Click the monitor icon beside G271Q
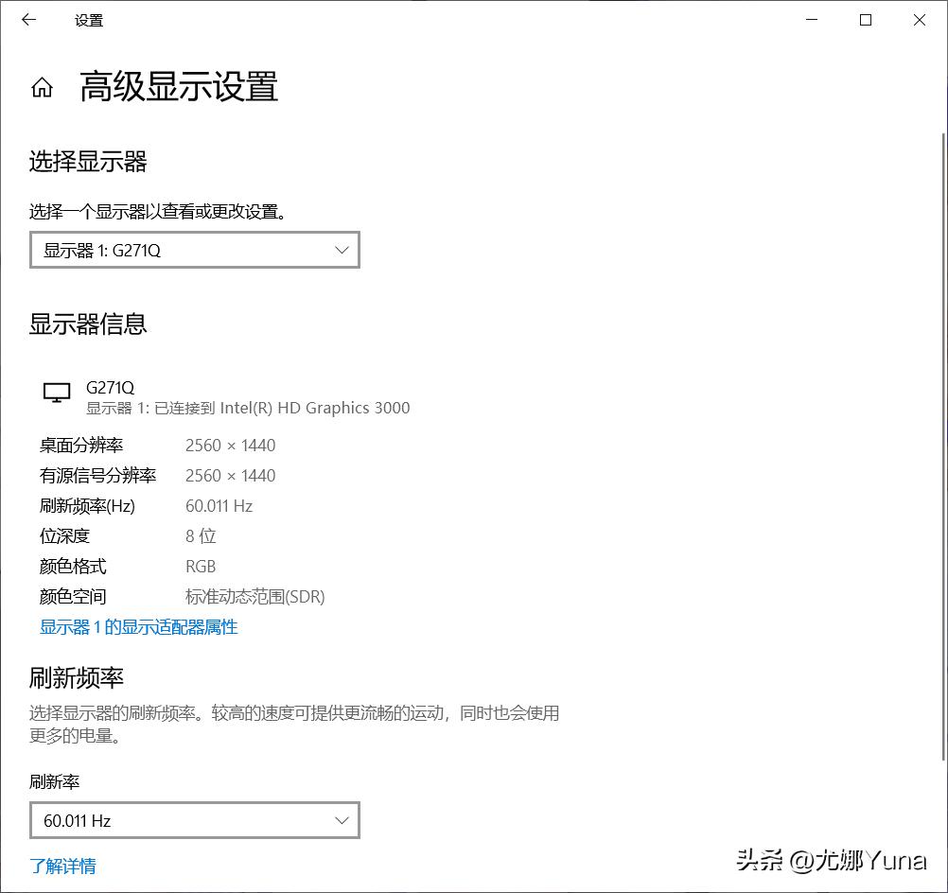 point(57,392)
